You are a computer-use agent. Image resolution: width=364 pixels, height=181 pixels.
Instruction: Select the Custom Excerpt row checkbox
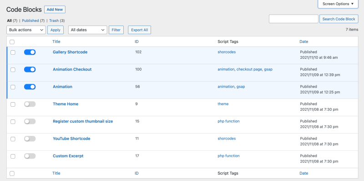coord(13,156)
